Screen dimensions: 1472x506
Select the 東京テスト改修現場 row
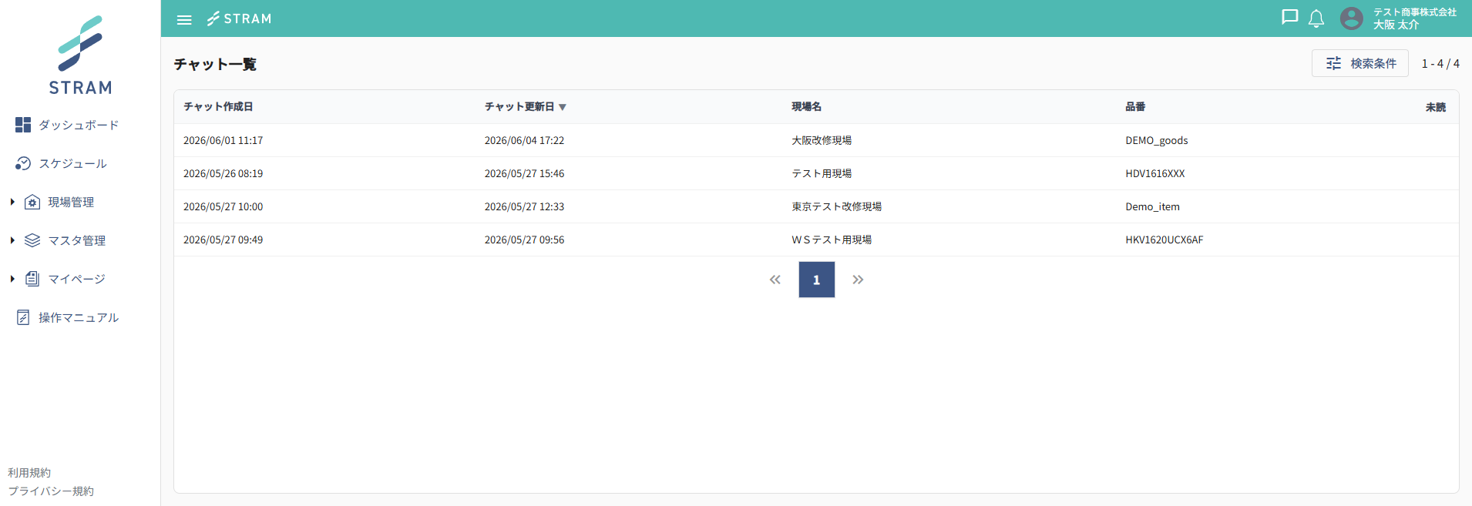click(816, 206)
